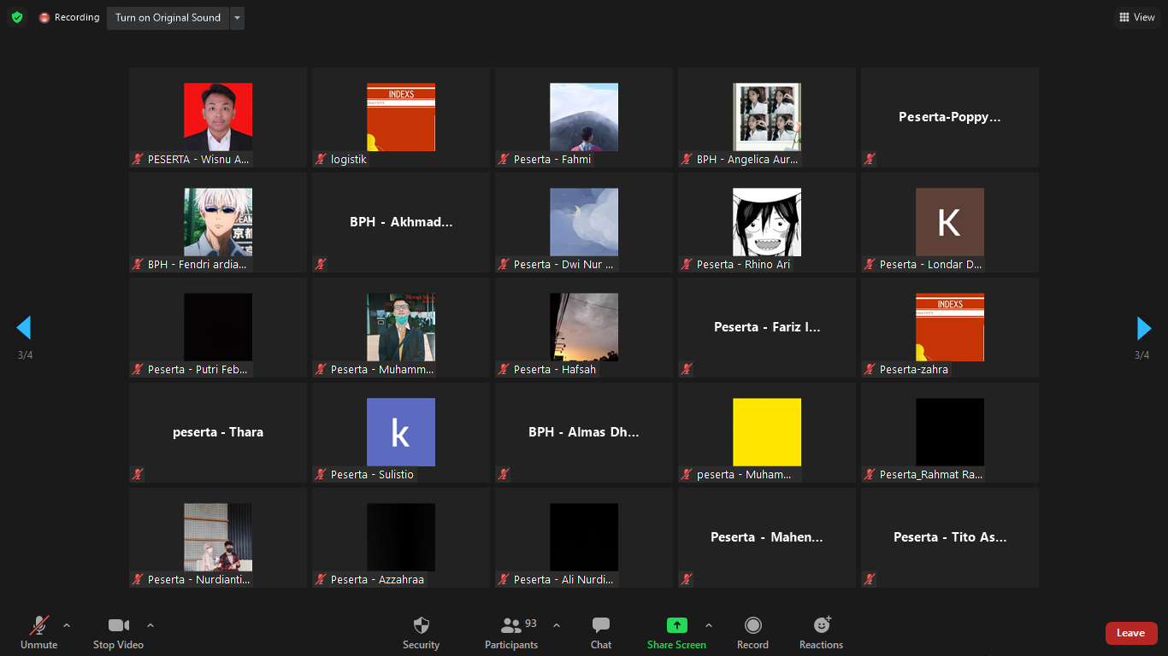
Task: Select the BPH - Angelica tile
Action: click(x=767, y=117)
